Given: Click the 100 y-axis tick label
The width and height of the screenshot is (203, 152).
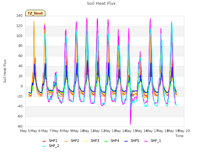Looking at the screenshot, I should point(19,36).
